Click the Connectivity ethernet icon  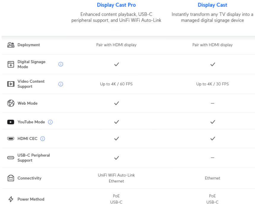coord(11,178)
